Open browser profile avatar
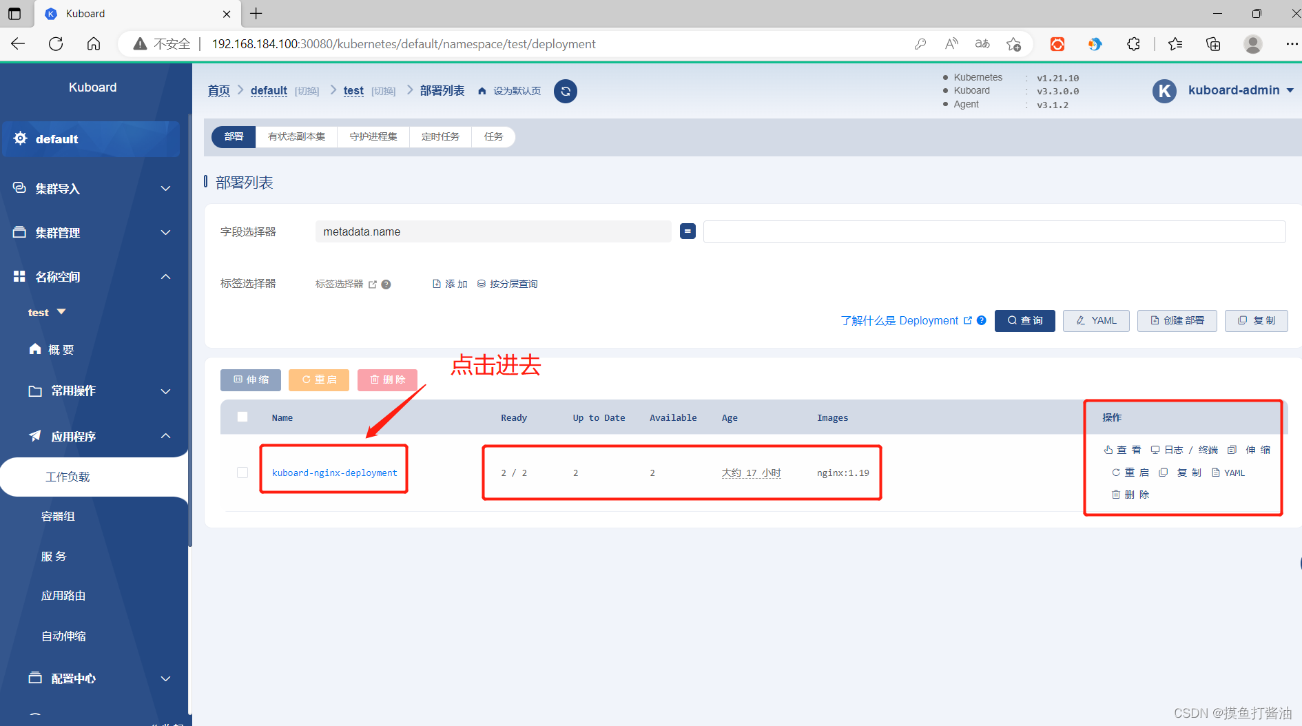 (1253, 44)
